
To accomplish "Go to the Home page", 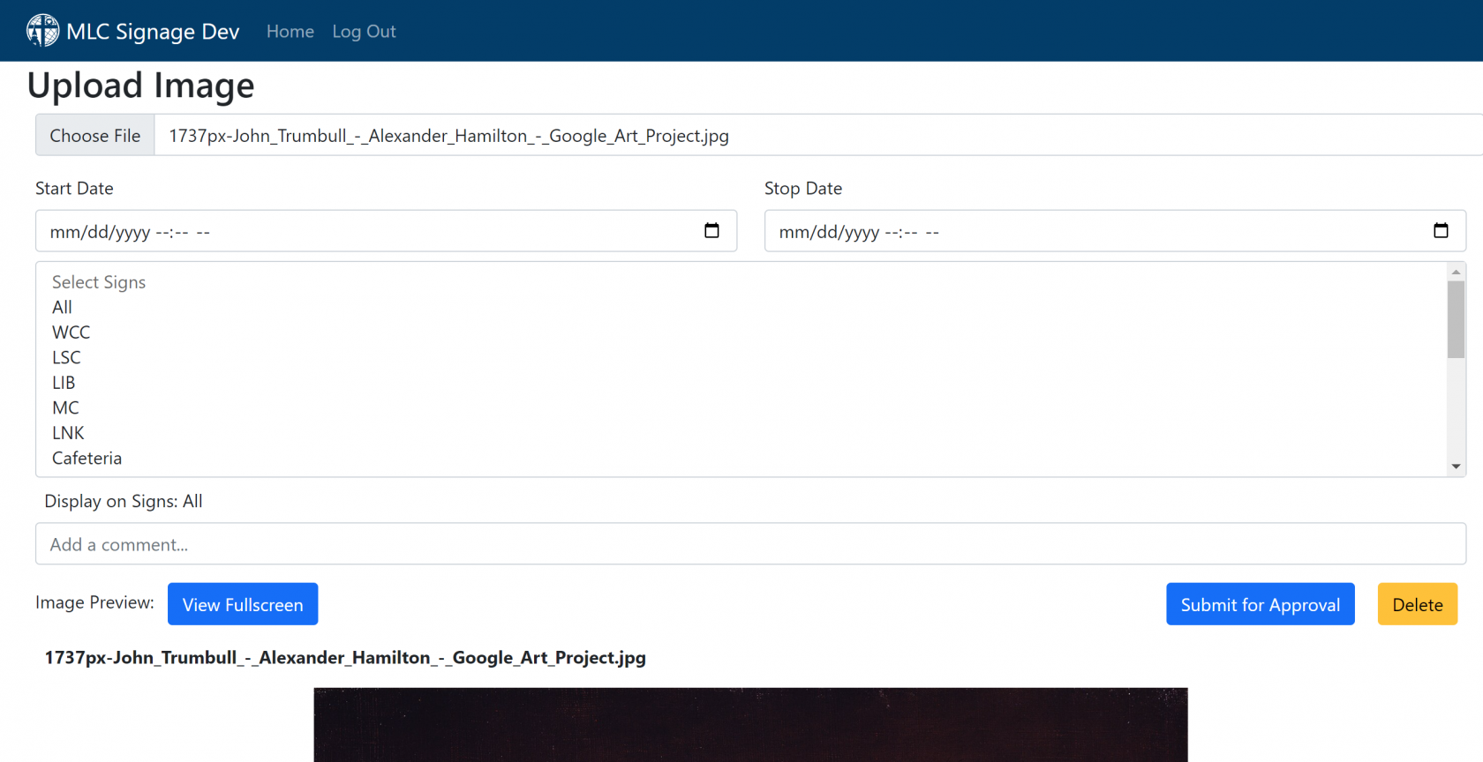I will tap(290, 32).
